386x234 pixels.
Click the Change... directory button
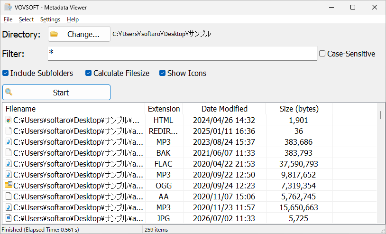coord(79,34)
